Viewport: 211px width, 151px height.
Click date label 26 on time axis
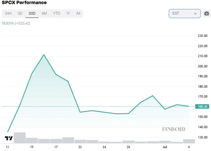tap(128, 147)
